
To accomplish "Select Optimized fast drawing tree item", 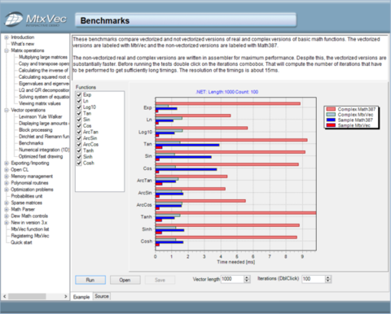I will tap(41, 156).
